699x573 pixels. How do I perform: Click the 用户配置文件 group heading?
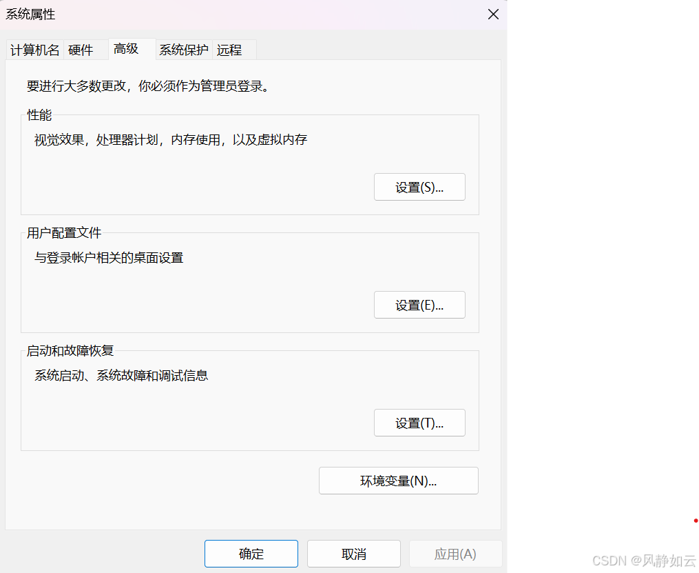click(x=64, y=233)
